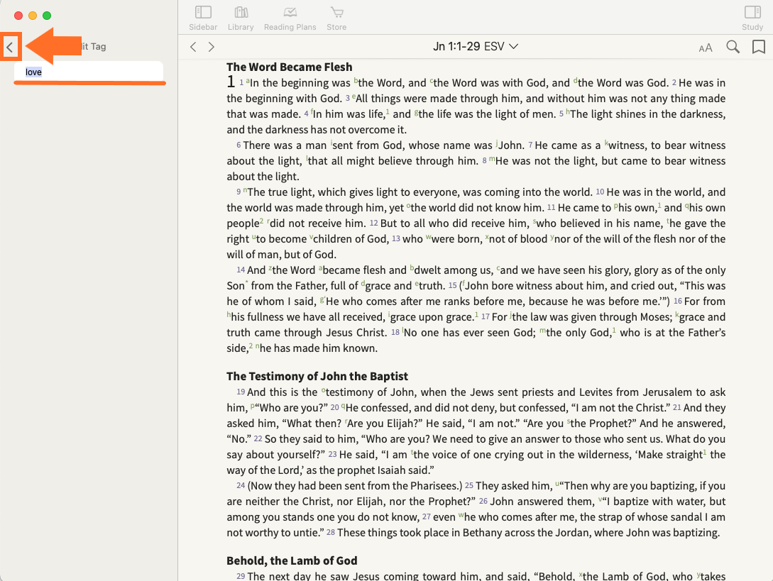Screen dimensions: 773x581
Task: Toggle the Sidebar panel icon
Action: coord(203,12)
